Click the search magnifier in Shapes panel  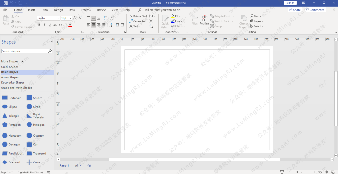tap(50, 51)
